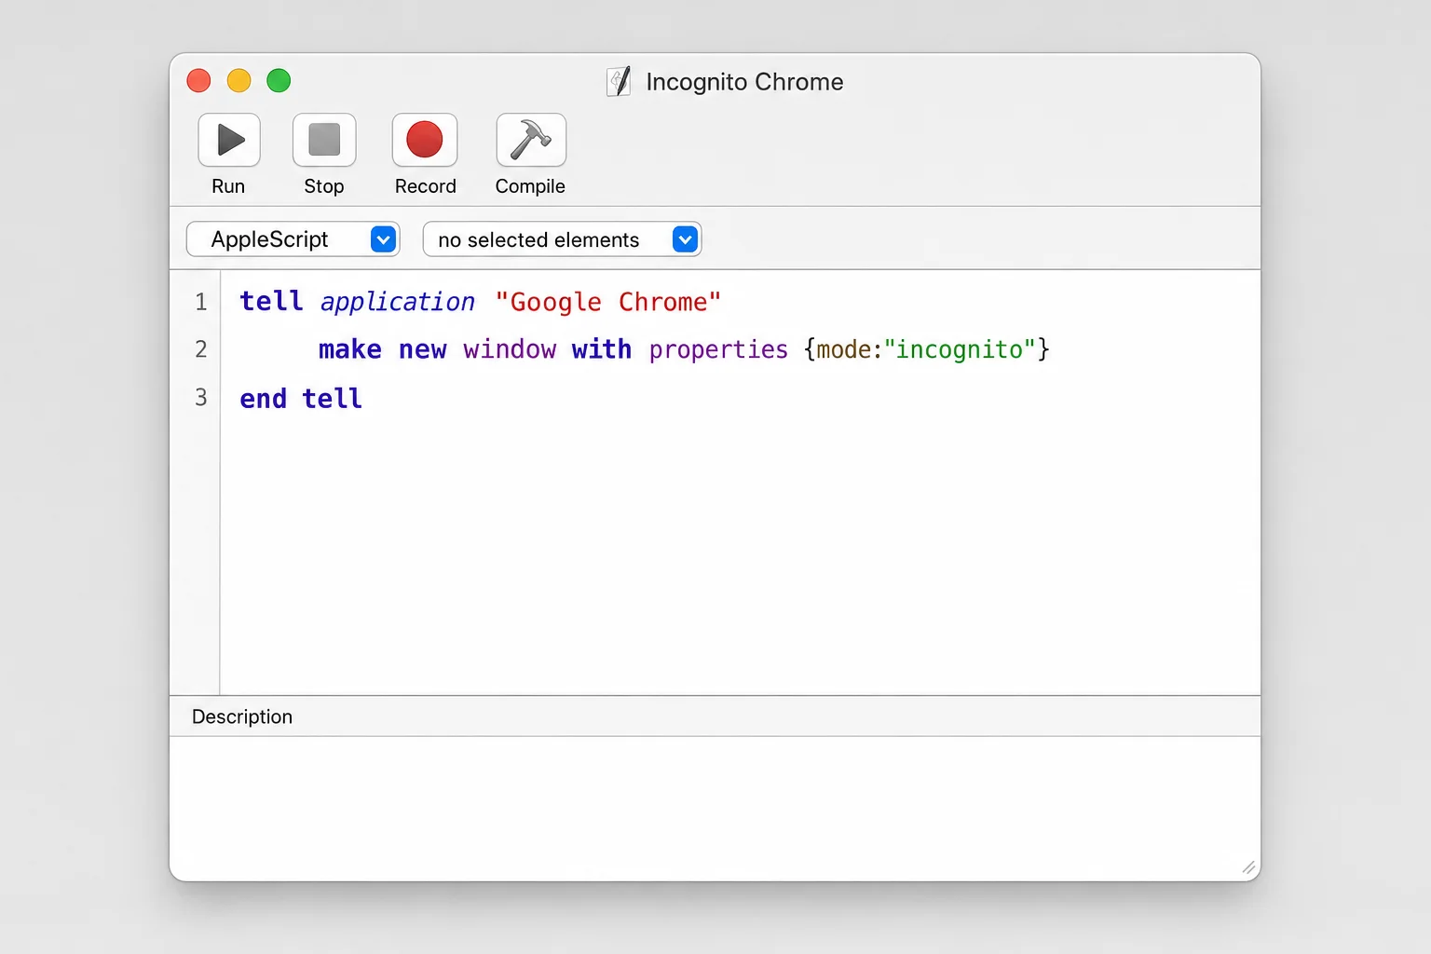Click inside the empty description text area
This screenshot has height=954, width=1431.
point(715,807)
